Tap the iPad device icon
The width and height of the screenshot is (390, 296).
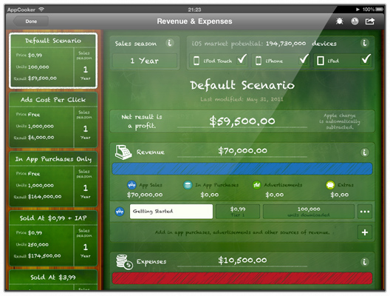pyautogui.click(x=321, y=61)
